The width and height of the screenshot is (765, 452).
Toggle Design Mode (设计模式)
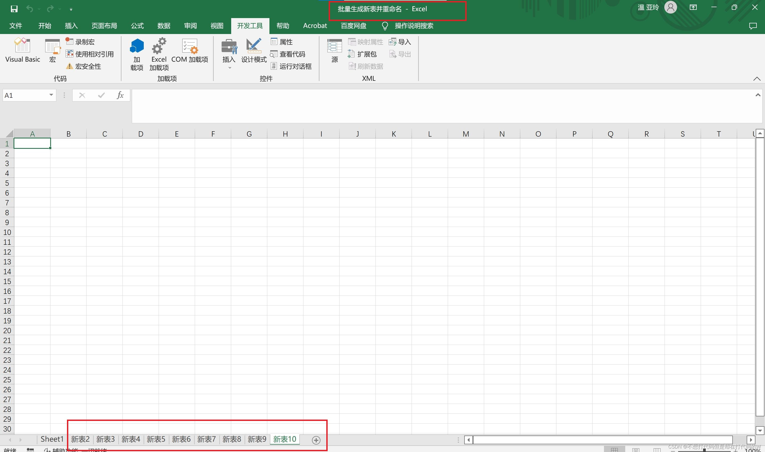pos(254,50)
